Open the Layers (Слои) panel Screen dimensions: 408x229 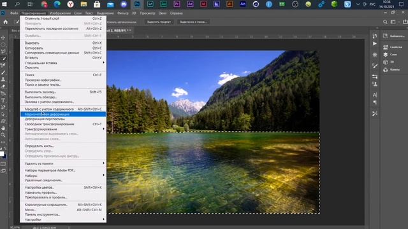click(x=390, y=55)
